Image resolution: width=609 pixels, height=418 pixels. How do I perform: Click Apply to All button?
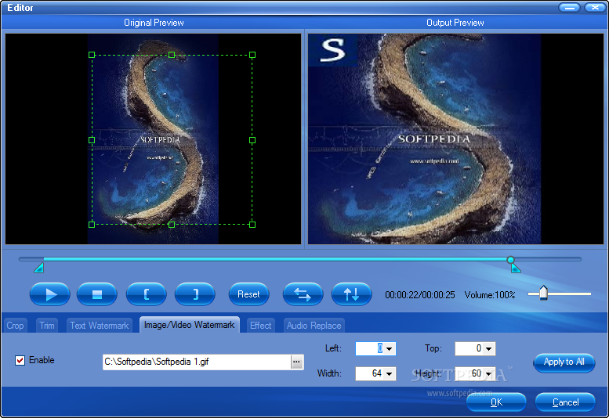click(564, 362)
